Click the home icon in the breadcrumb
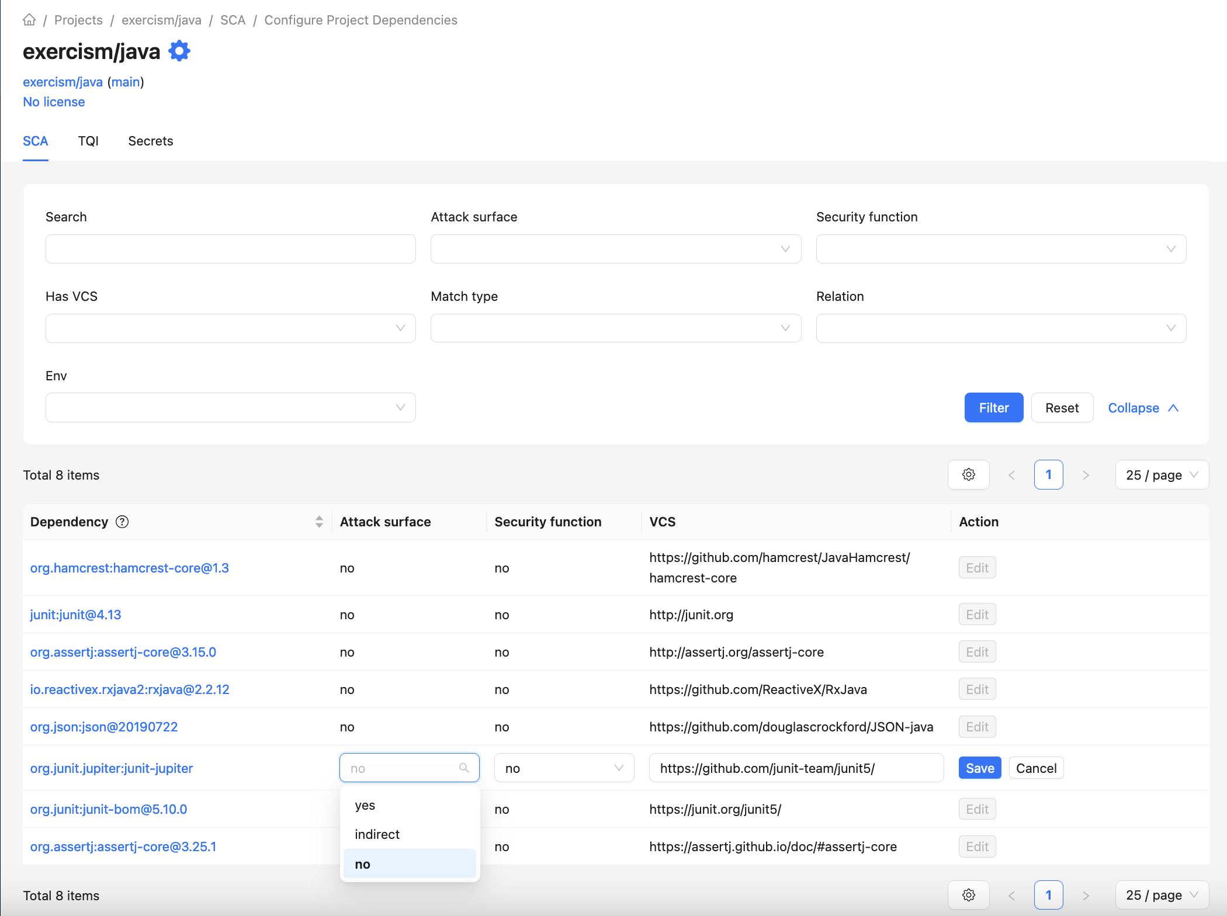This screenshot has width=1227, height=916. pyautogui.click(x=29, y=20)
